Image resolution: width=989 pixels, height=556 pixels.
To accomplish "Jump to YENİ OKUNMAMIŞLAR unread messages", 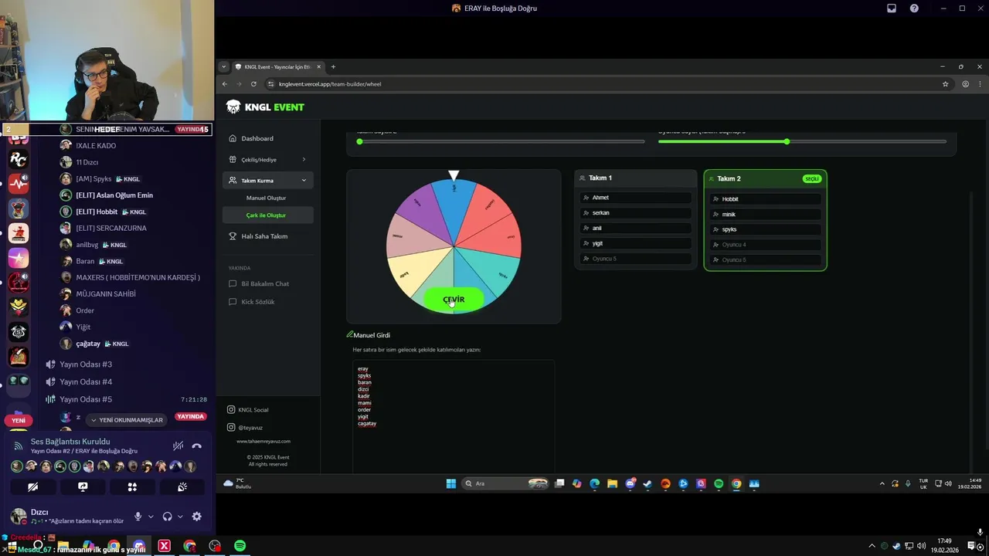I will click(127, 420).
